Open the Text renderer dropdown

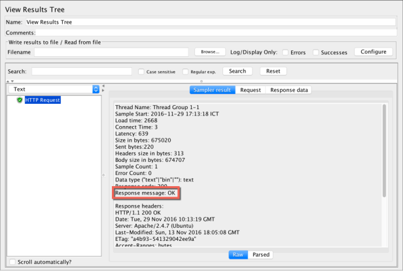[96, 89]
